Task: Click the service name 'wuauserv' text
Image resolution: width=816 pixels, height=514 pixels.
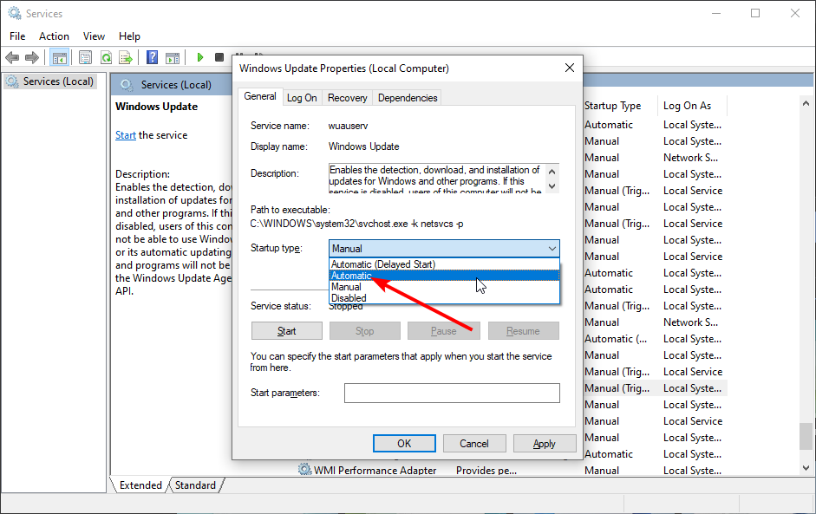Action: click(x=348, y=126)
